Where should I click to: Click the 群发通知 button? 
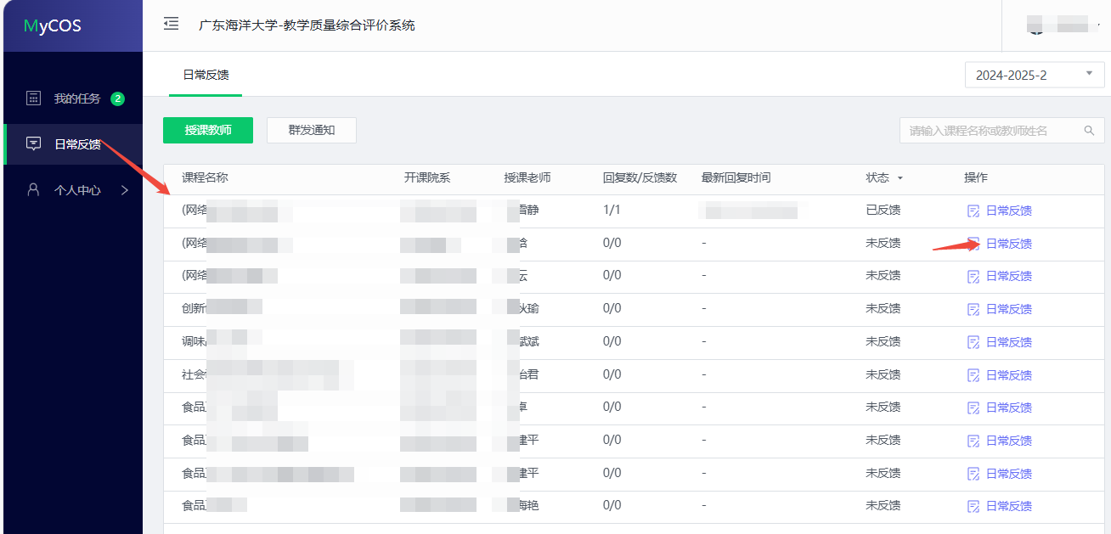[x=312, y=131]
